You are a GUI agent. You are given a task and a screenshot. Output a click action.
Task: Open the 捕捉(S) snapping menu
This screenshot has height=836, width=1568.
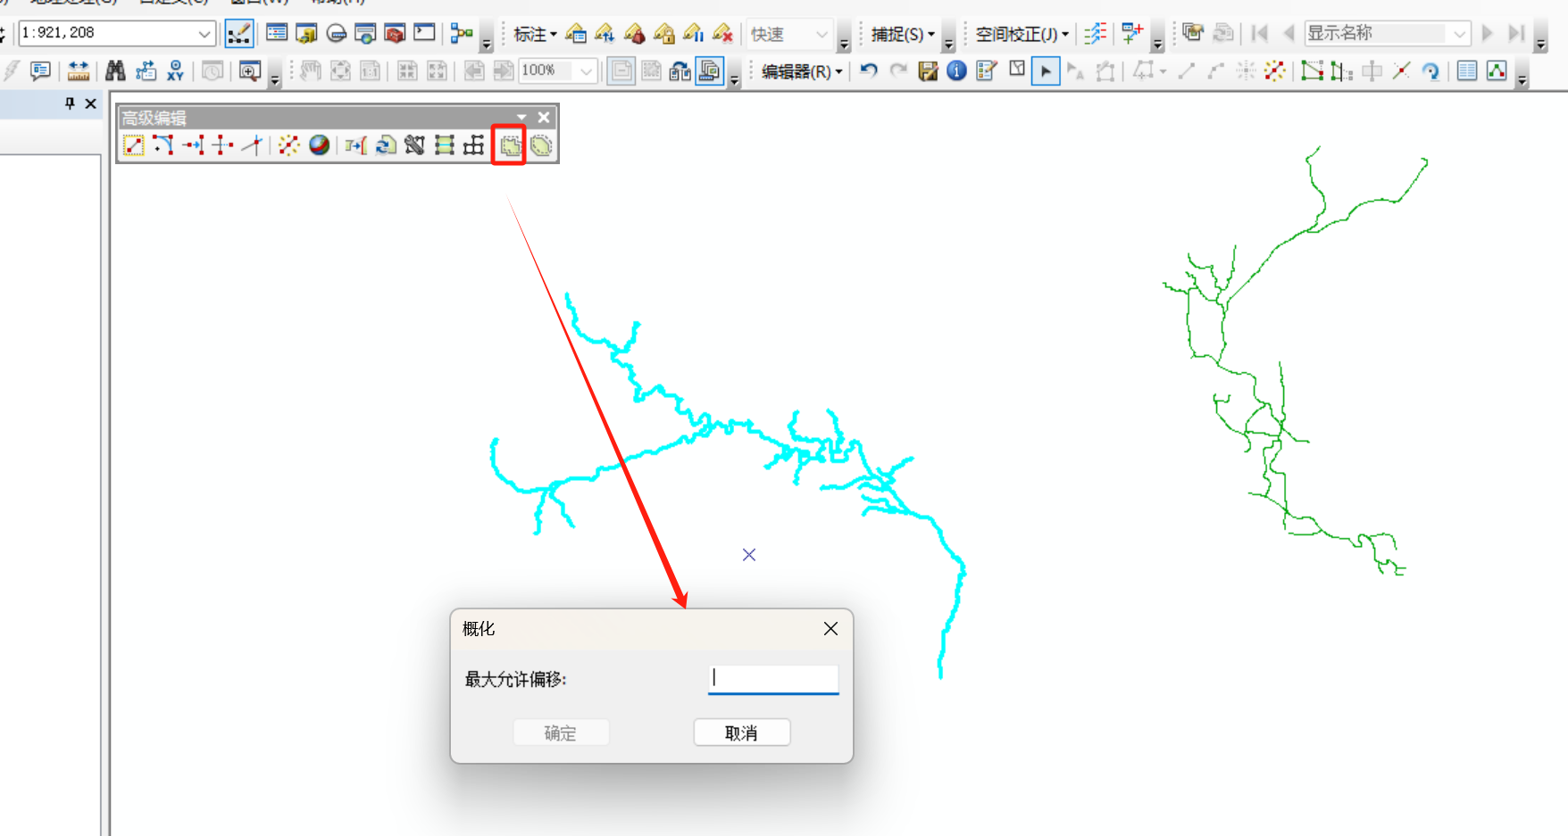click(x=903, y=34)
